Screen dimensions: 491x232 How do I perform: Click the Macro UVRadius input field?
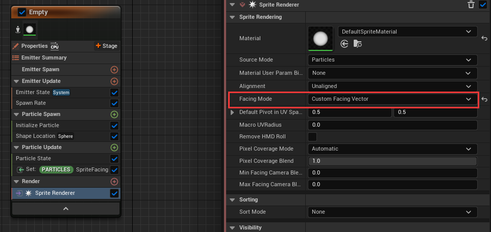[392, 125]
